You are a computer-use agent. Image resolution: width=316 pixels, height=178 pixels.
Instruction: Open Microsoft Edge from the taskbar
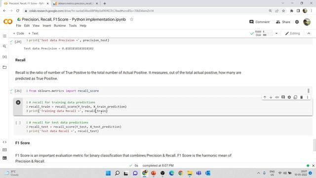(171, 173)
